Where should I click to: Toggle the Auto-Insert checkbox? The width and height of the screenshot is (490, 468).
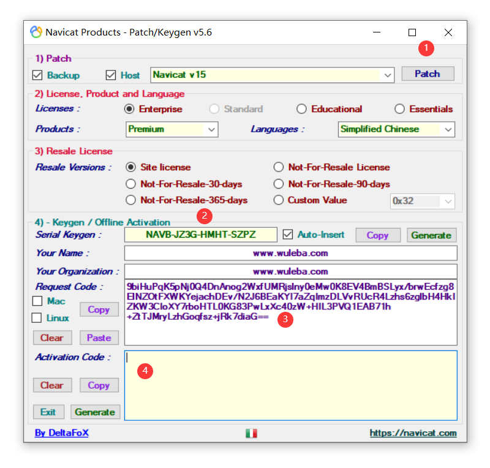(288, 235)
